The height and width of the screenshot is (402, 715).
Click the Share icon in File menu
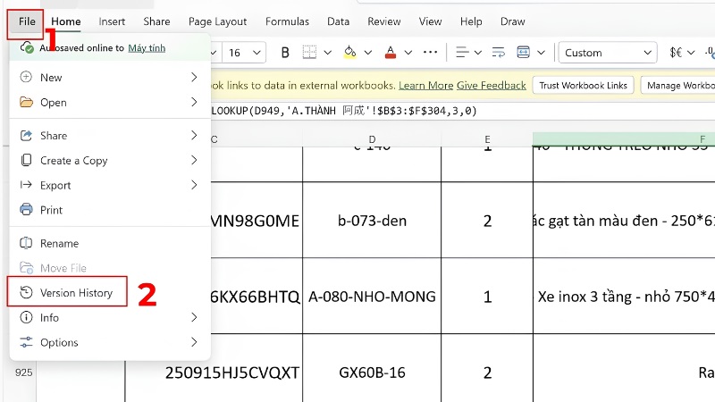[x=27, y=136]
